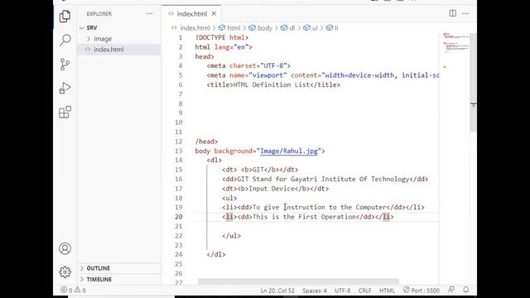Viewport: 530px width, 298px height.
Task: Click the charset="UTF-8" meta attribute
Action: [x=258, y=65]
